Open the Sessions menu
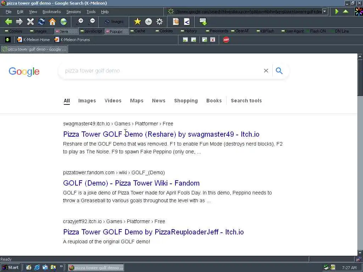The width and height of the screenshot is (363, 272). point(74,12)
